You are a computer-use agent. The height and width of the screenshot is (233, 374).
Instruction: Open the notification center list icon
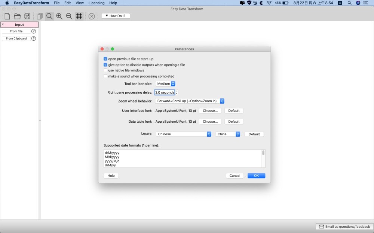[365, 3]
